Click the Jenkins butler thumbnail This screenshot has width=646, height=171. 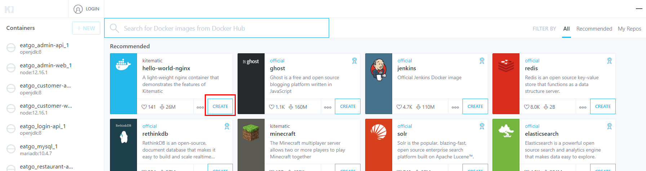[379, 84]
